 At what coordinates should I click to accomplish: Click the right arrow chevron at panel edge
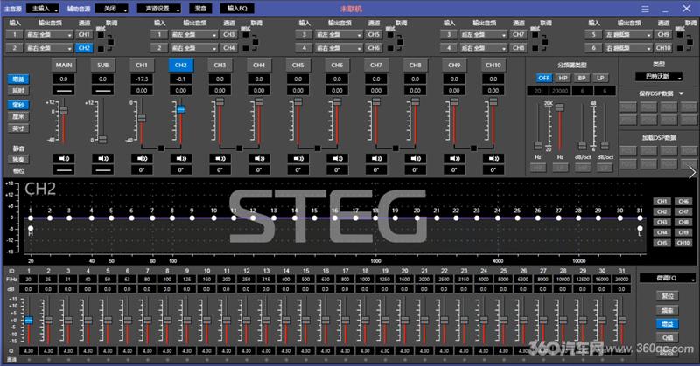point(692,173)
